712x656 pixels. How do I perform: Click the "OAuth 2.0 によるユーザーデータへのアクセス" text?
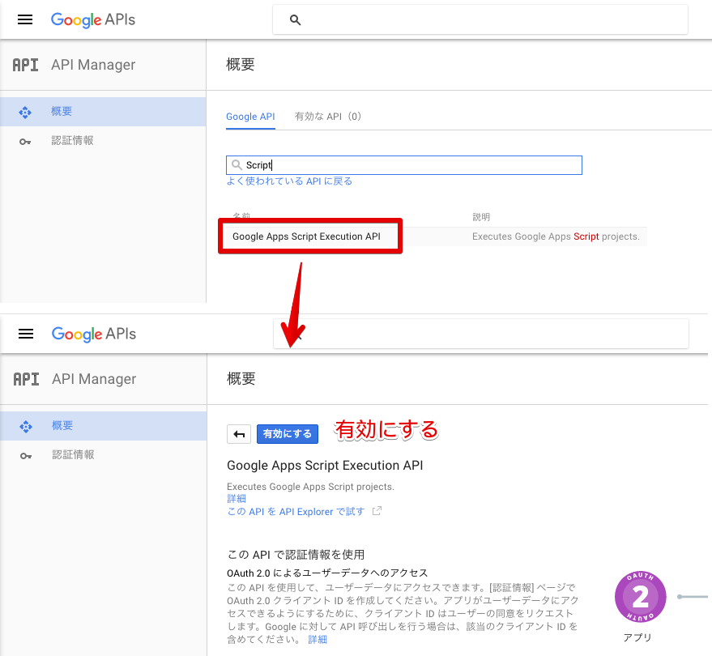click(x=327, y=573)
